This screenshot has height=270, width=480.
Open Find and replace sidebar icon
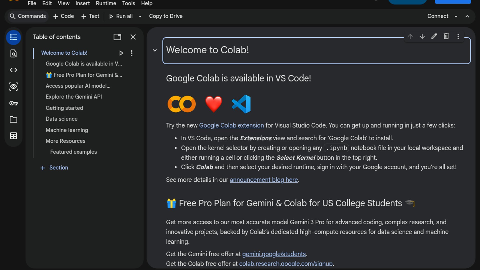coord(13,53)
